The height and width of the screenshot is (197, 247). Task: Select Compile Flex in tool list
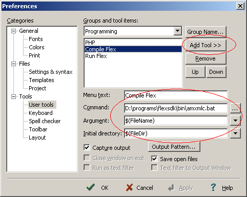pos(133,49)
